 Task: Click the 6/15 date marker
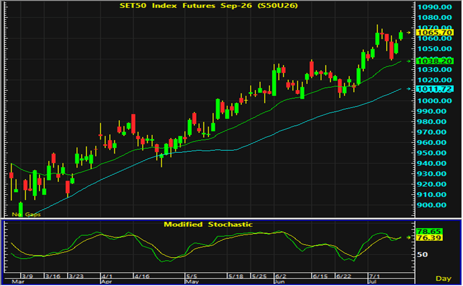(x=320, y=276)
